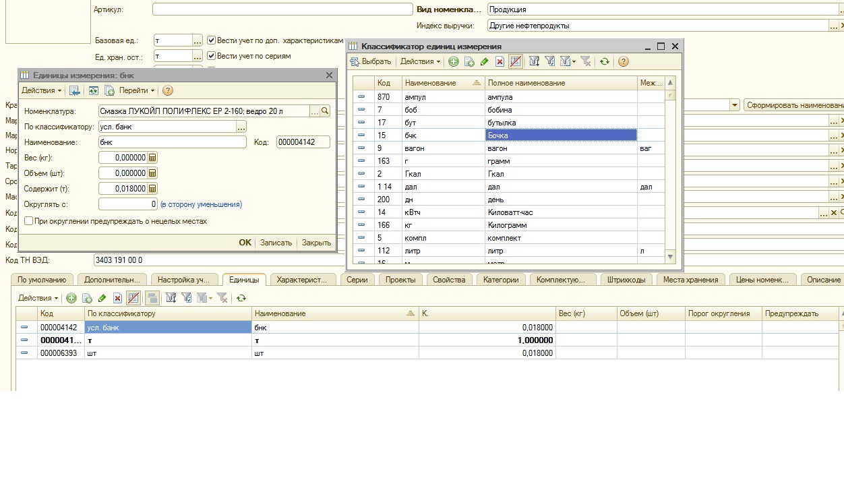This screenshot has width=844, height=484.
Task: Click the pencil edit icon in Единицы tab toolbar
Action: [x=102, y=298]
